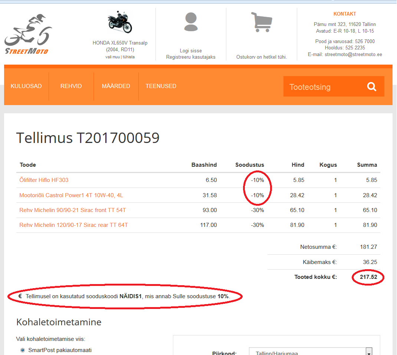397x355 pixels.
Task: Click the 'Ostukorv on hetkel tühi.' text
Action: [x=262, y=57]
